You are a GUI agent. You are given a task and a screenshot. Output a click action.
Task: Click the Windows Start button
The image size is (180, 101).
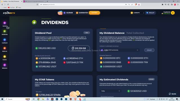[2, 99]
